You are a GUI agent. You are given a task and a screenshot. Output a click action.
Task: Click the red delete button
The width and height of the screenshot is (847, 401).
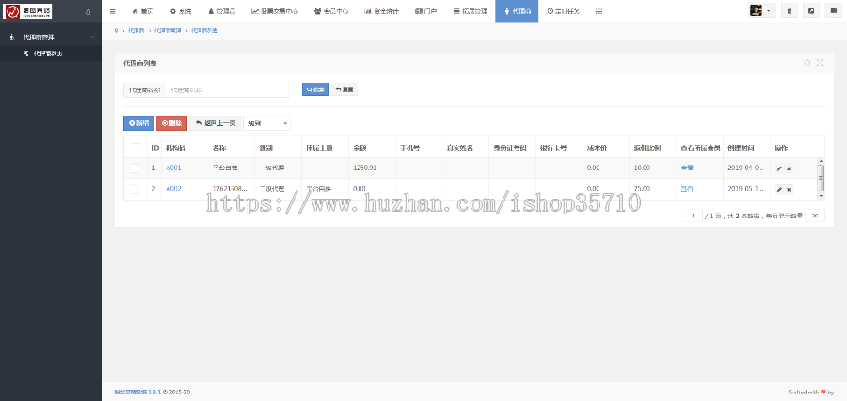(172, 123)
